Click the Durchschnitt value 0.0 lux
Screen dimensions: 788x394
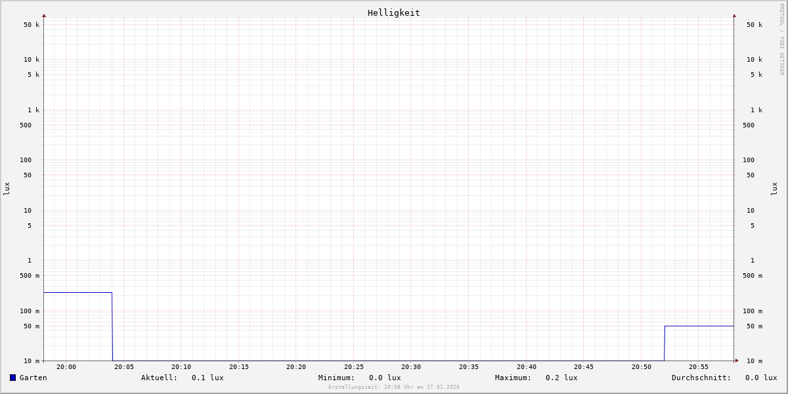[761, 378]
